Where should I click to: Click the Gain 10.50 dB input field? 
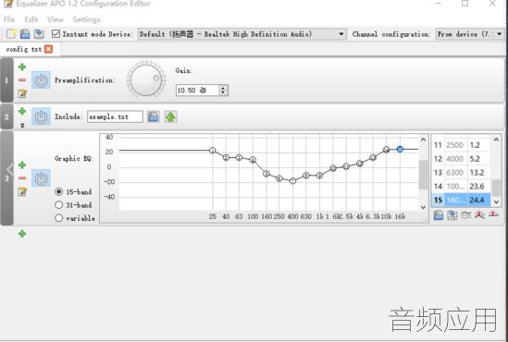coord(197,91)
